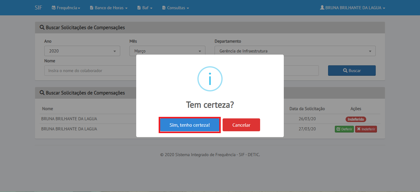Viewport: 420px width, 192px height.
Task: Click the Data da Solicitação column header
Action: coord(307,109)
